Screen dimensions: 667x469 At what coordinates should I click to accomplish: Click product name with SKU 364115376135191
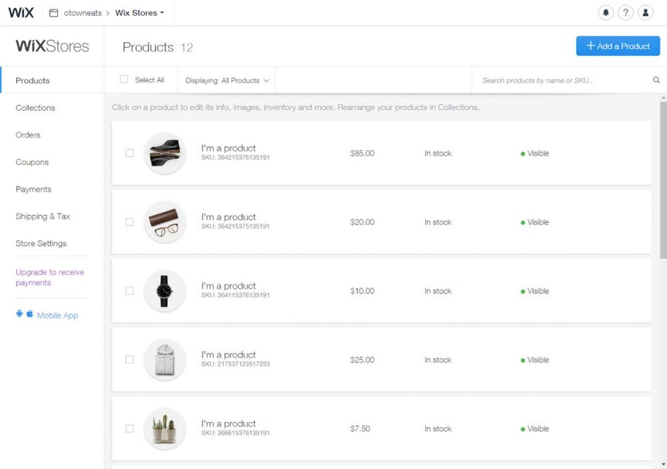(228, 286)
